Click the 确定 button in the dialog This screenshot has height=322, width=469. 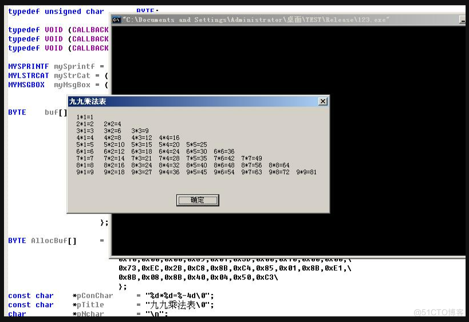tap(198, 200)
